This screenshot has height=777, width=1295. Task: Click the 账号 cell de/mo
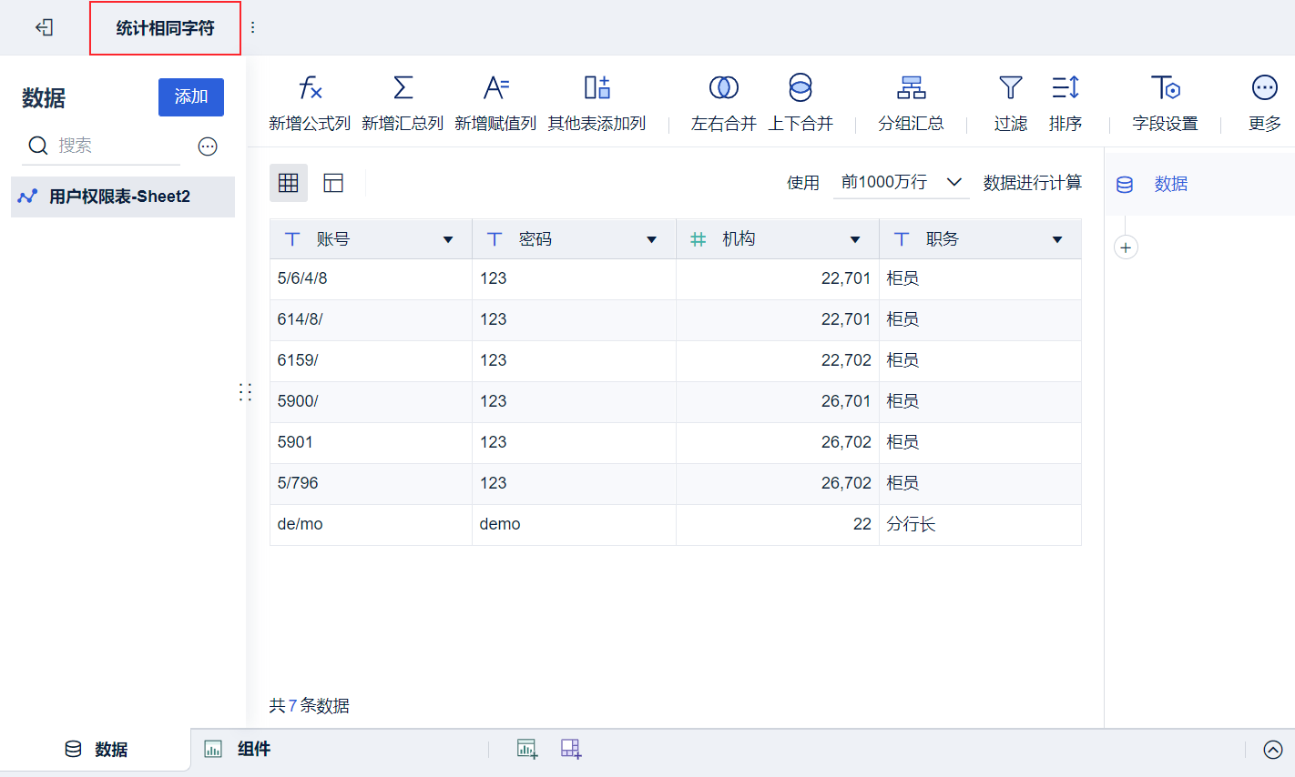(x=371, y=524)
